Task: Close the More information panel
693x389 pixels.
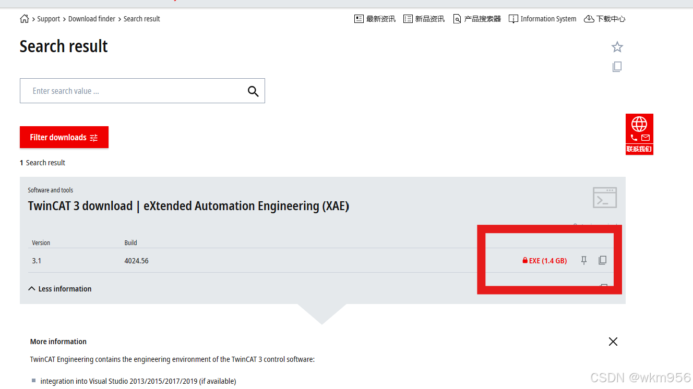Action: [x=613, y=342]
